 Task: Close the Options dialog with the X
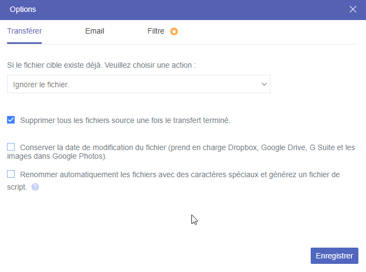click(x=353, y=9)
